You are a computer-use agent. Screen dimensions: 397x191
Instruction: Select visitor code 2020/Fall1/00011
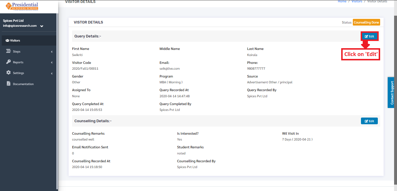pyautogui.click(x=85, y=69)
